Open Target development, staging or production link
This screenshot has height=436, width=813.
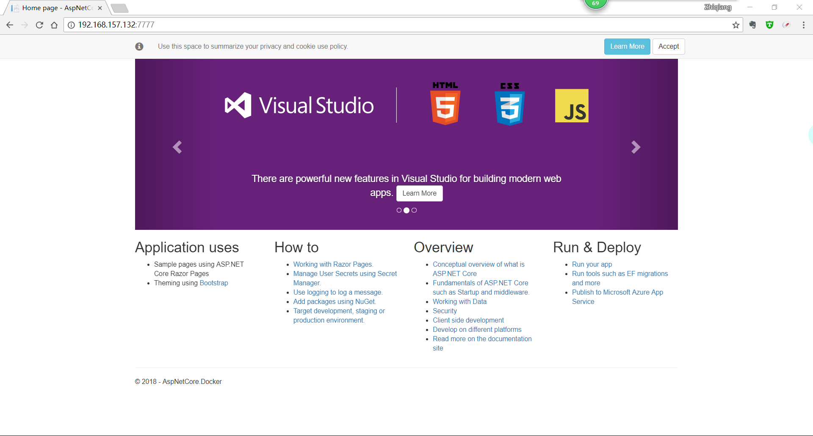click(339, 316)
